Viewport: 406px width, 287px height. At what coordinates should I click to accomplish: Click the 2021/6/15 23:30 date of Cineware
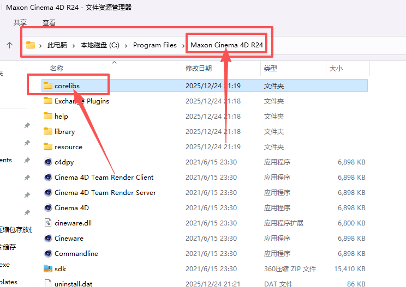click(x=211, y=238)
